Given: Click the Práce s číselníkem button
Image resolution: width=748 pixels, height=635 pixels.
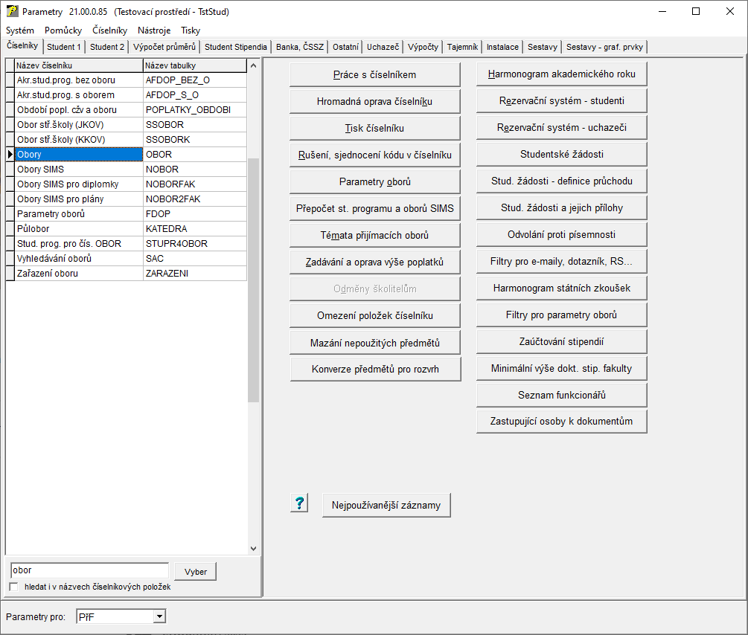Looking at the screenshot, I should tap(374, 74).
